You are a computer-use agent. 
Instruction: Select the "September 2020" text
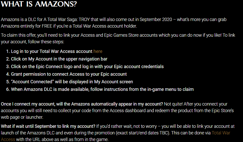156,19
